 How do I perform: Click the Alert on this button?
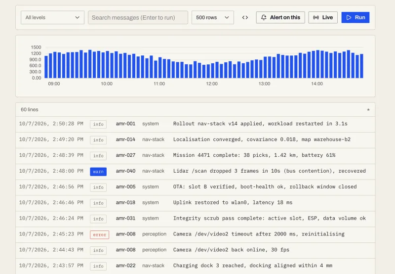pos(280,17)
